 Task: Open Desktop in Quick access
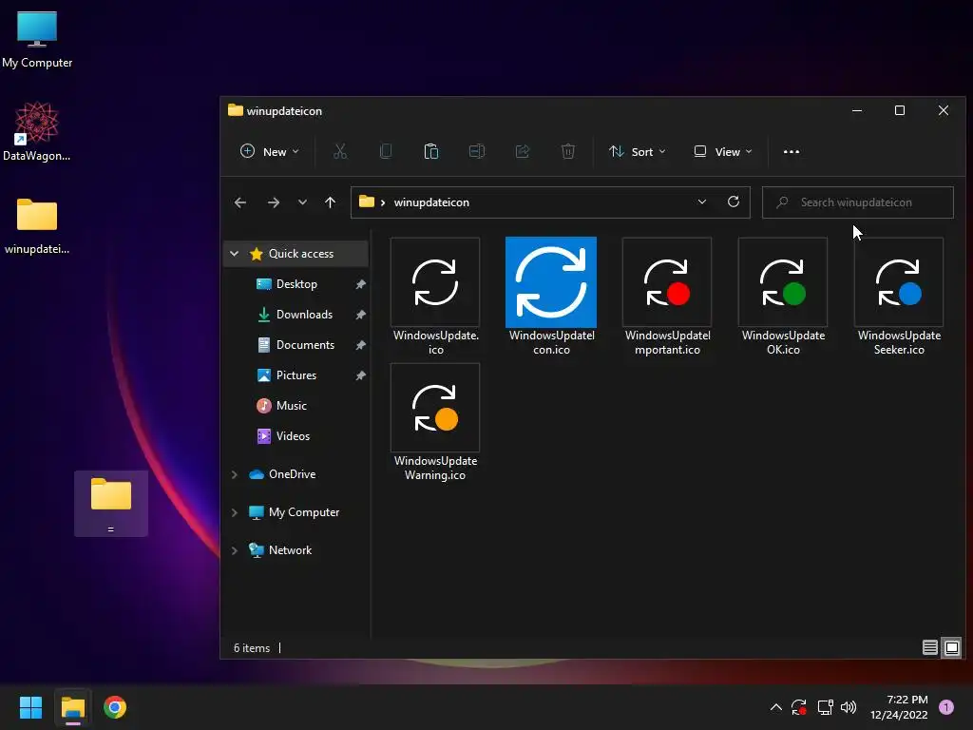[296, 283]
